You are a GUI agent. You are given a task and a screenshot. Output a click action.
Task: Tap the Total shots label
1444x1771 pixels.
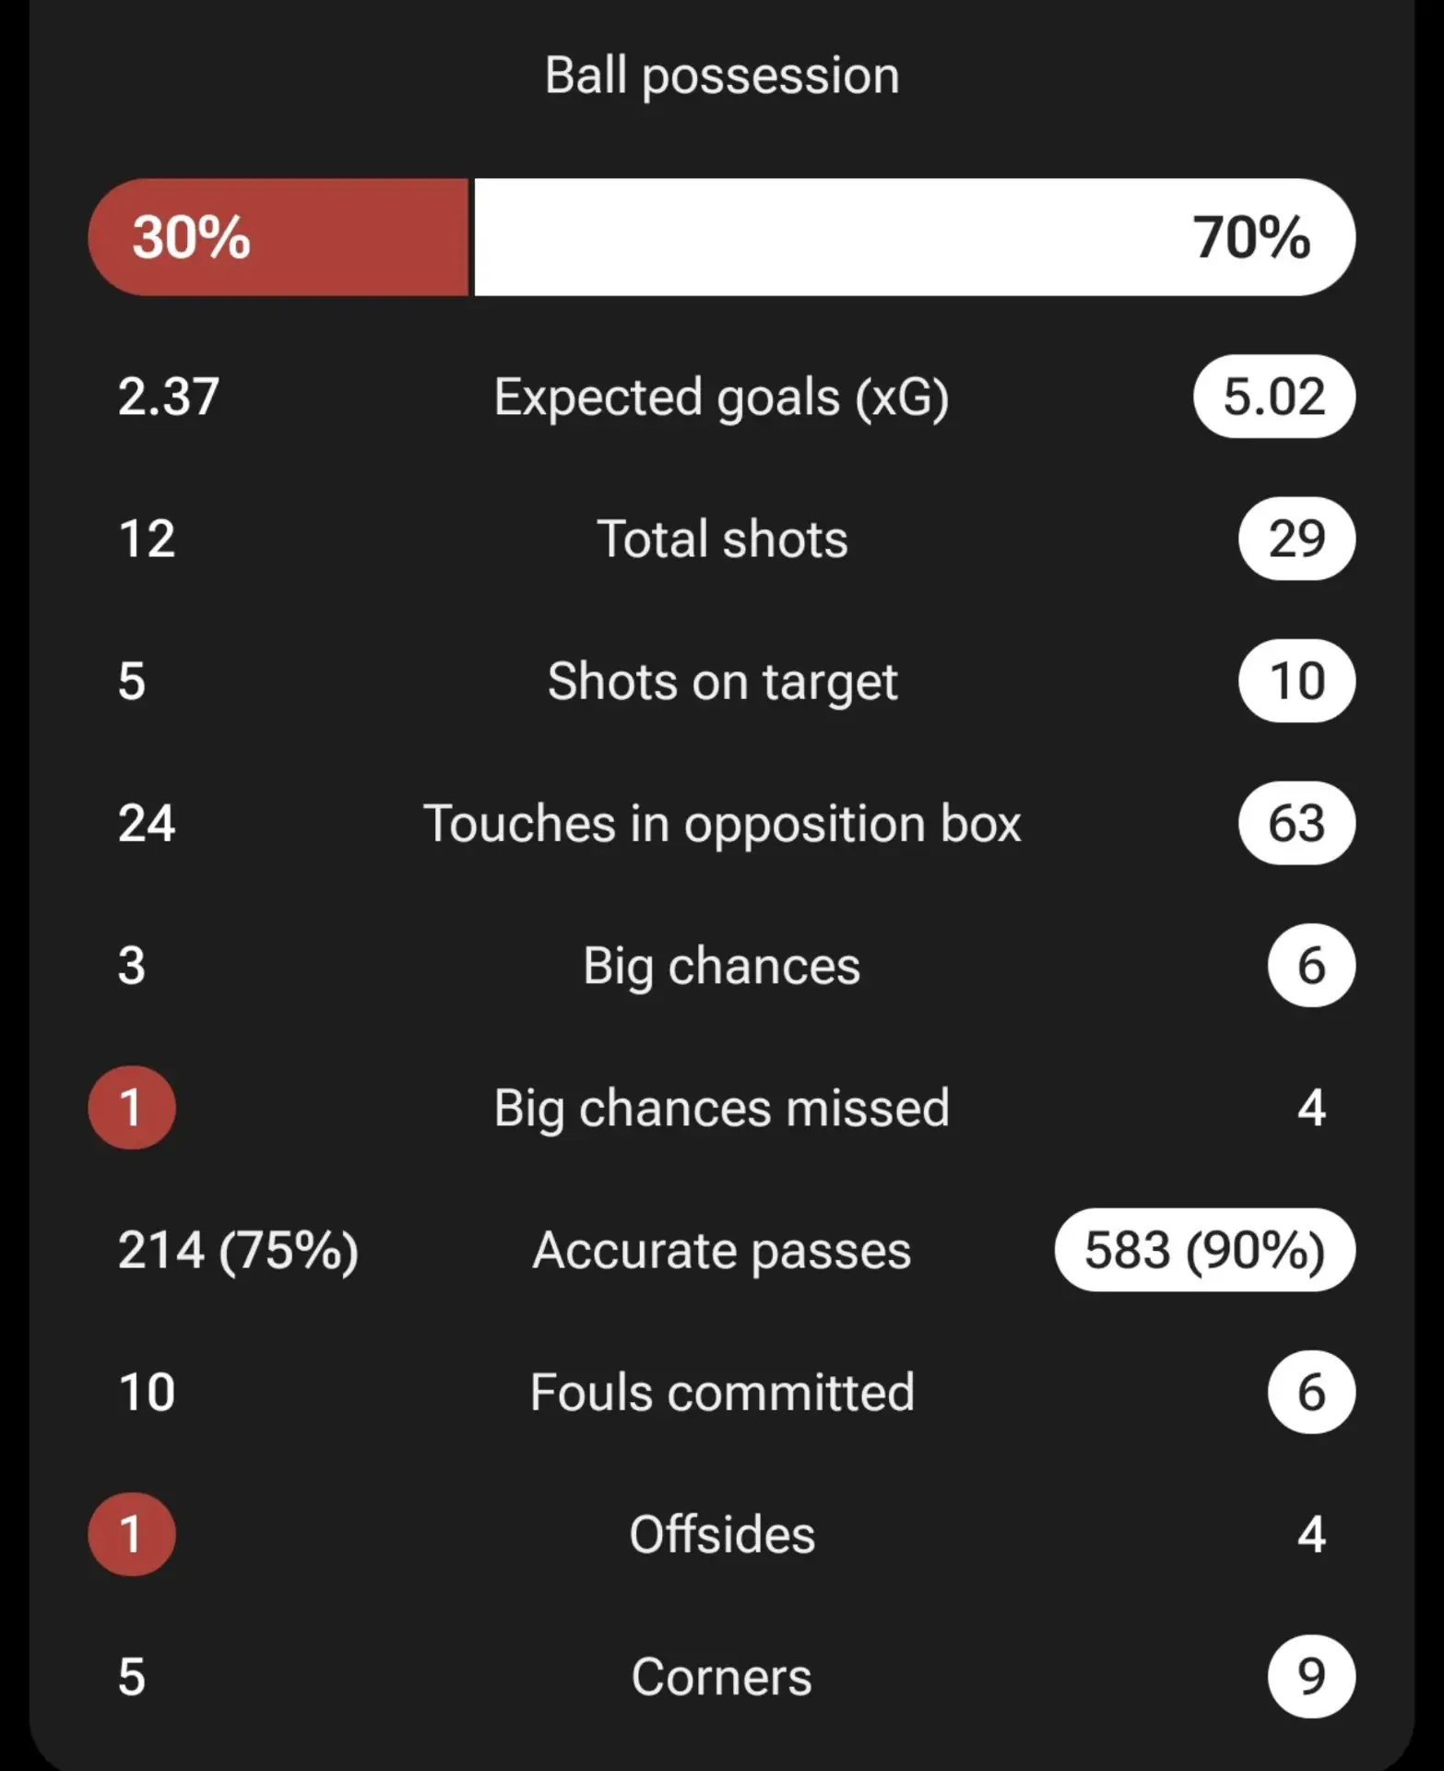(722, 539)
